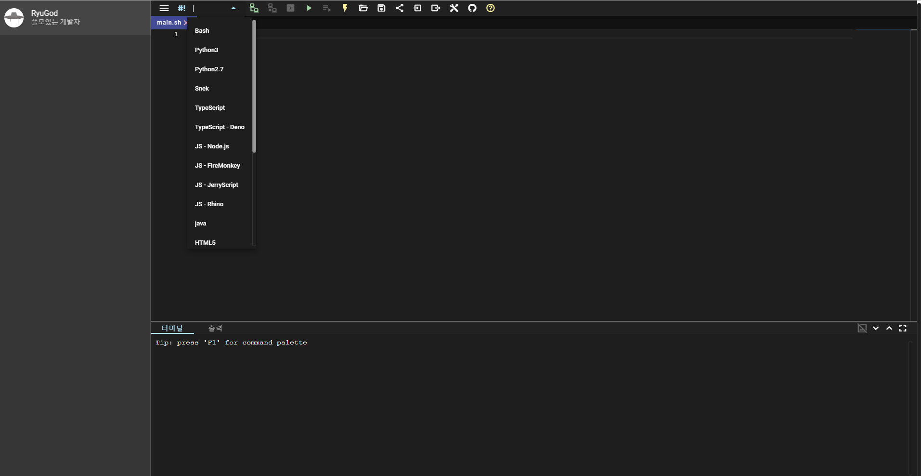Open settings via the wrench tools icon
Viewport: 921px width, 476px height.
(x=454, y=8)
